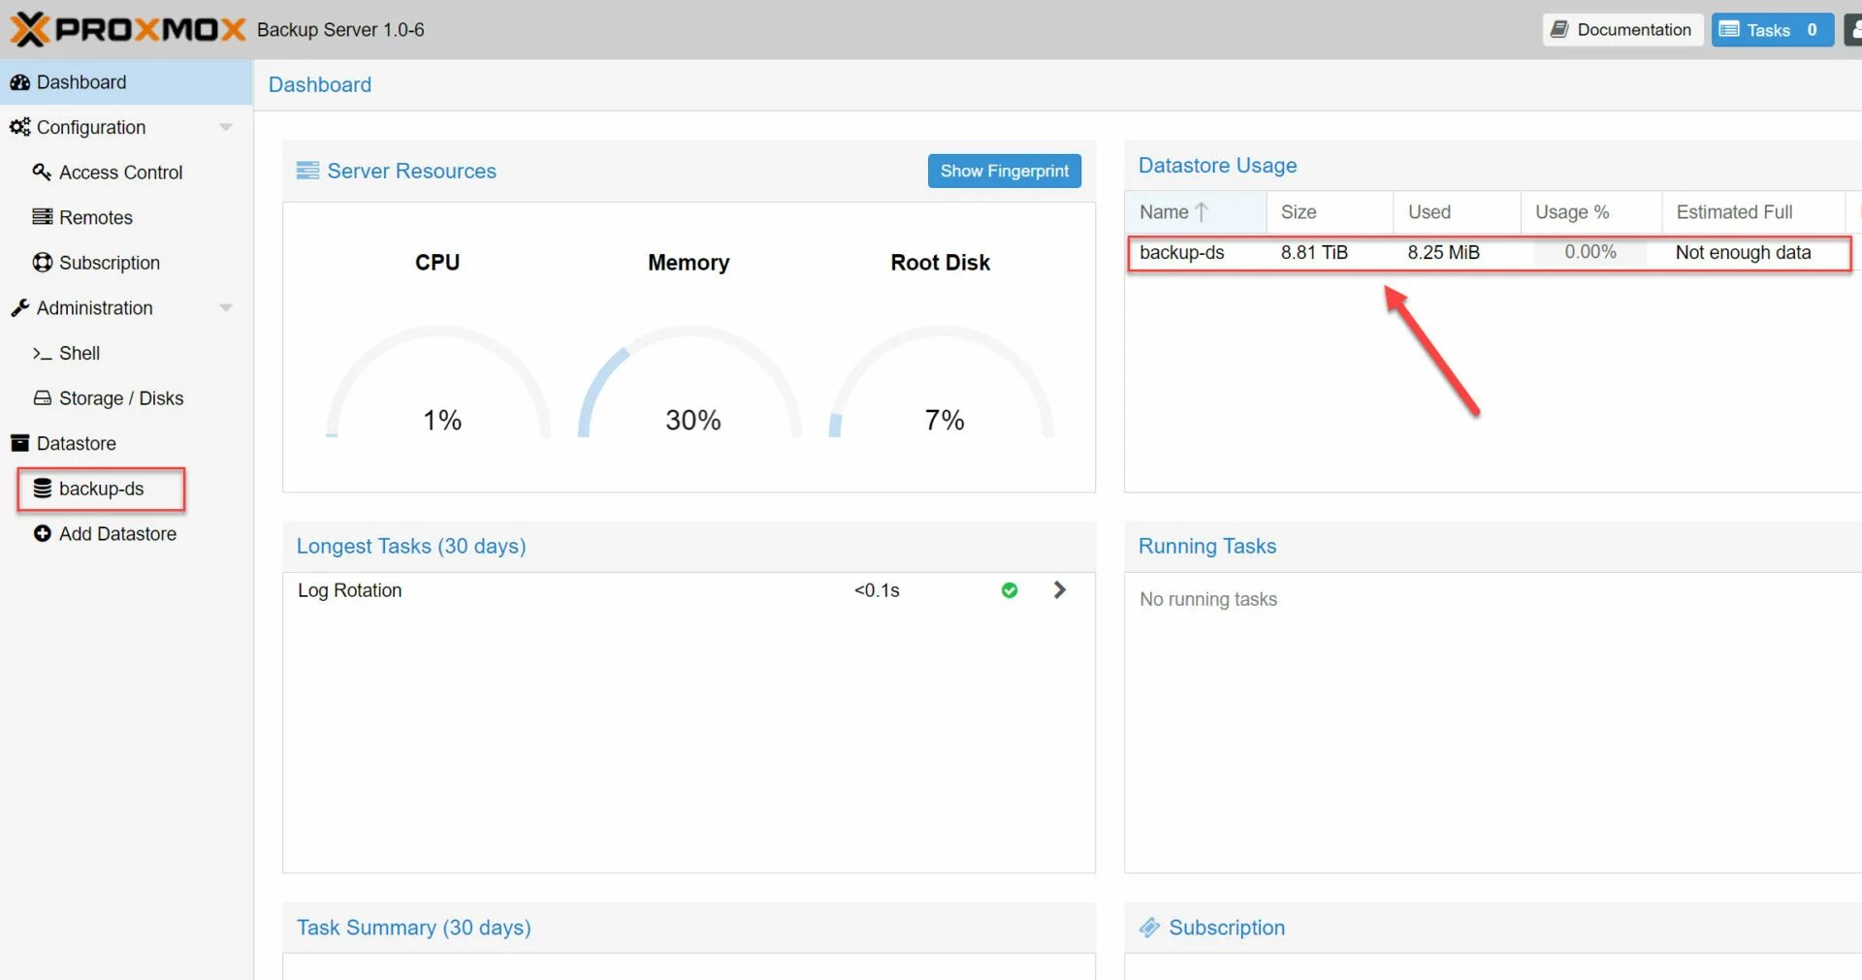1862x980 pixels.
Task: Click the 8.81 TiB size cell
Action: (x=1314, y=253)
